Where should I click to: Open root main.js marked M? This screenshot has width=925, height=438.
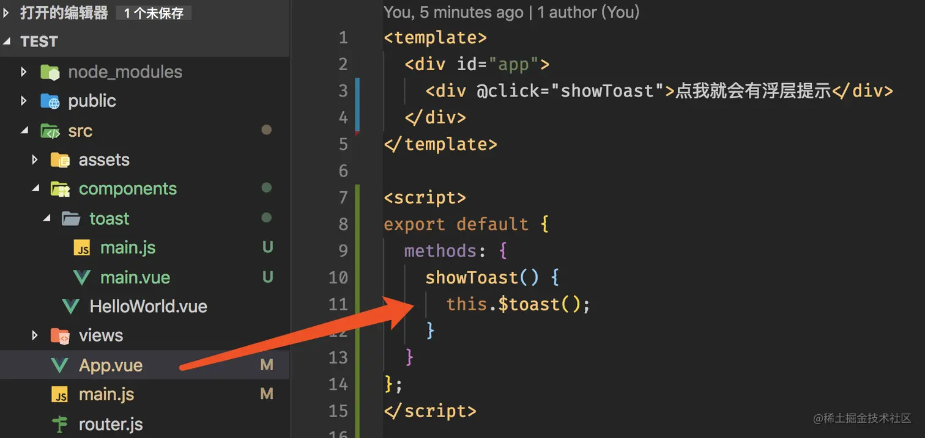point(106,395)
